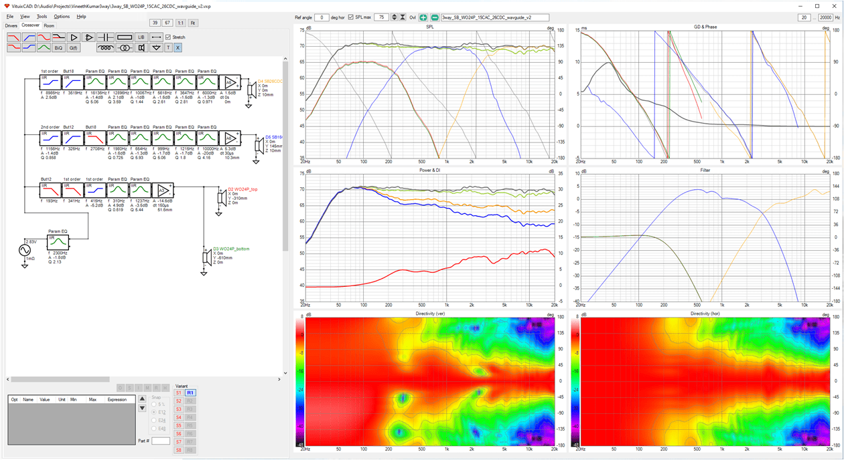This screenshot has height=460, width=844.
Task: Click the Fit zoom button
Action: pos(193,23)
